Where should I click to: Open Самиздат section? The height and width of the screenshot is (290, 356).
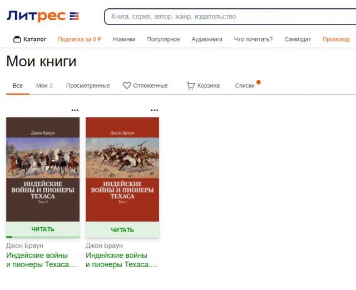click(x=298, y=40)
